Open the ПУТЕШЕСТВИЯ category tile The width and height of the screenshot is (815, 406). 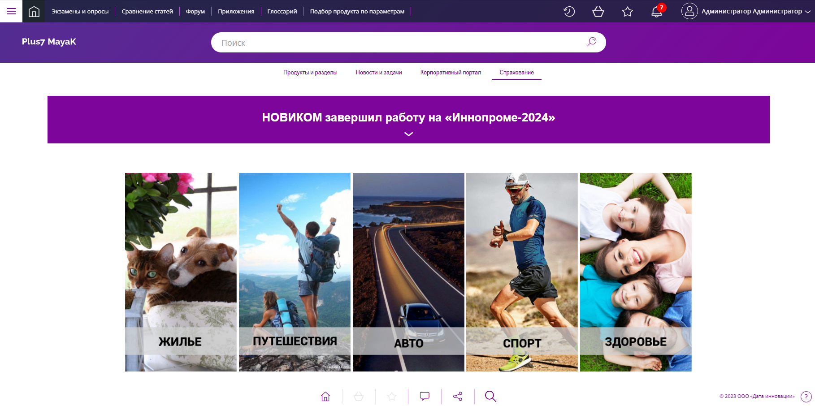coord(295,272)
